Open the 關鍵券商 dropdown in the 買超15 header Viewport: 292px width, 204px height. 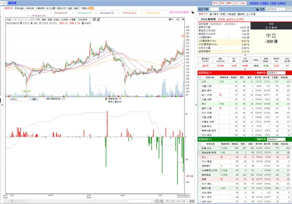pos(276,73)
